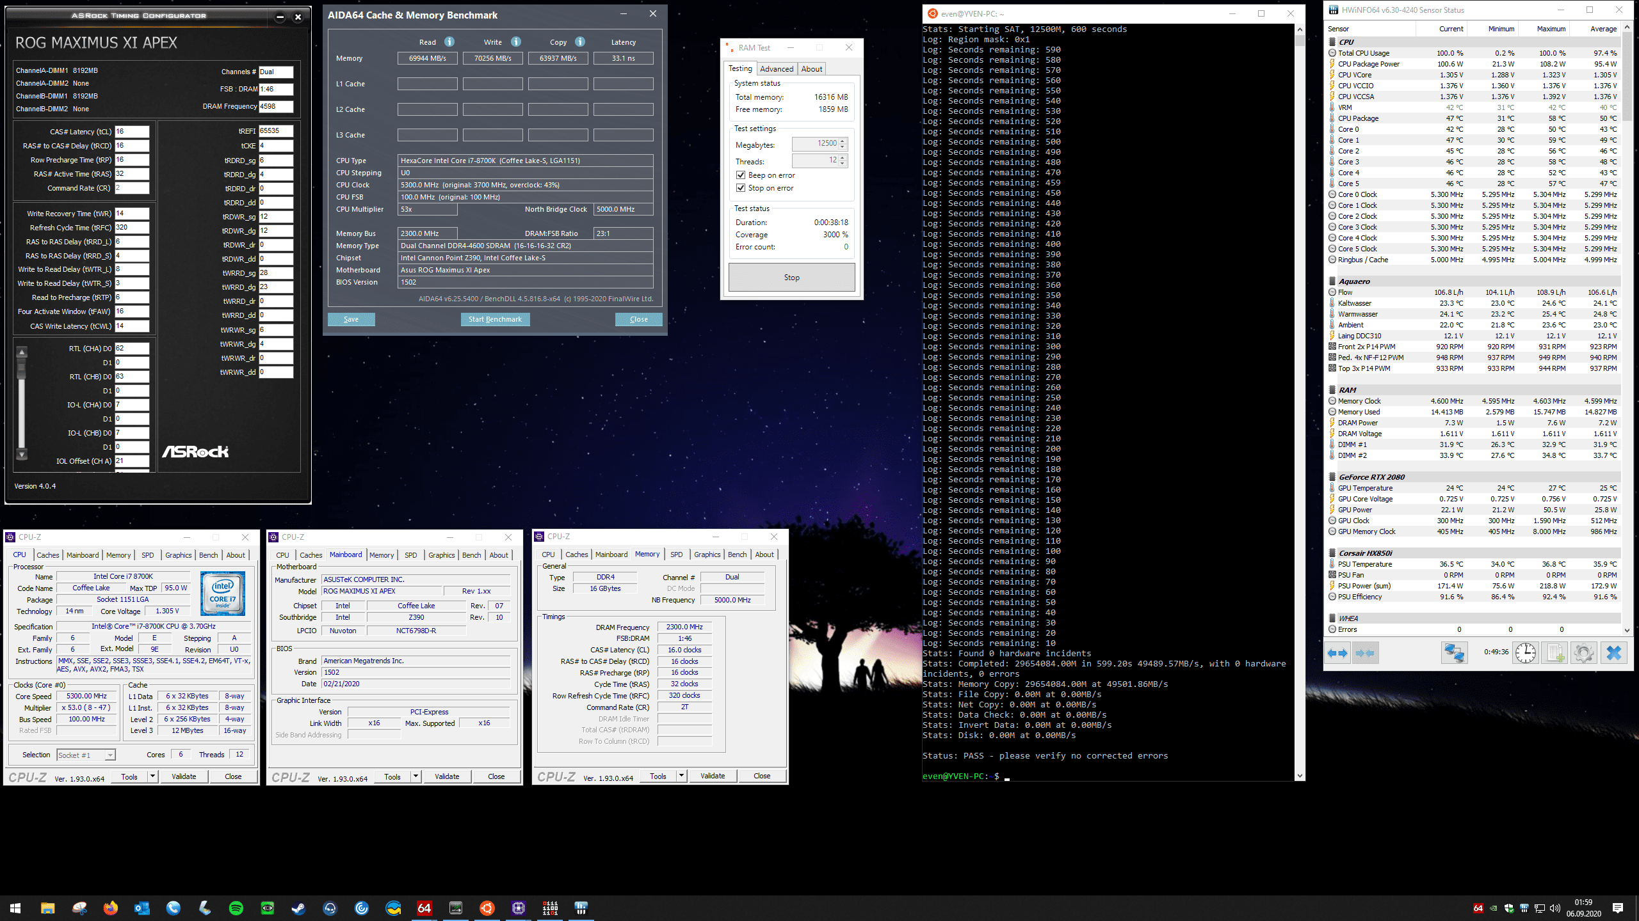1639x921 pixels.
Task: Click Megabytes value field in RAM Test
Action: point(815,144)
